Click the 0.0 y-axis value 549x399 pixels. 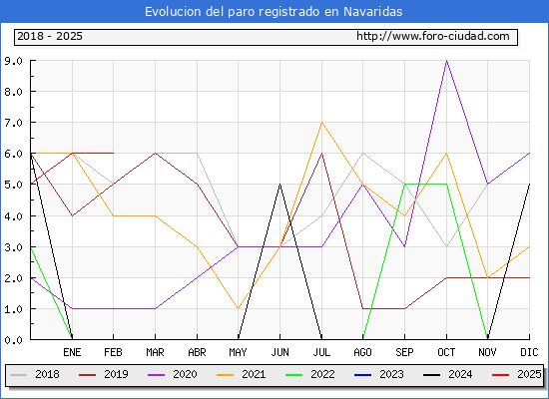13,340
